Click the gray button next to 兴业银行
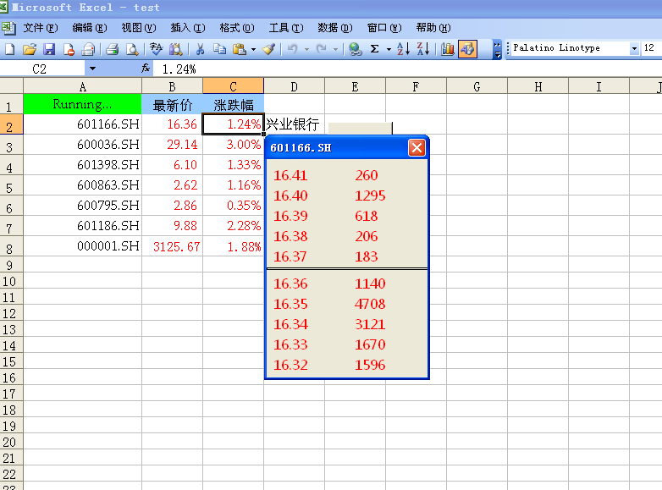 (x=360, y=128)
